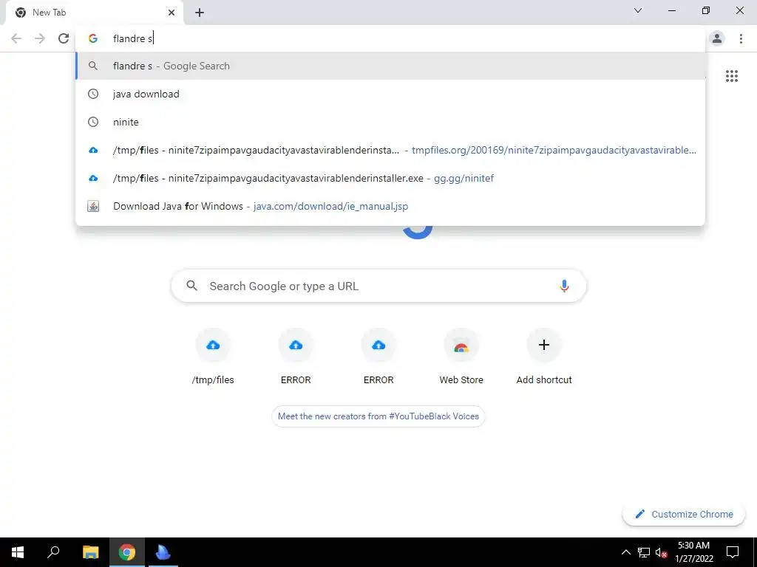Open taskbar search magnifier
The image size is (757, 567).
[53, 552]
